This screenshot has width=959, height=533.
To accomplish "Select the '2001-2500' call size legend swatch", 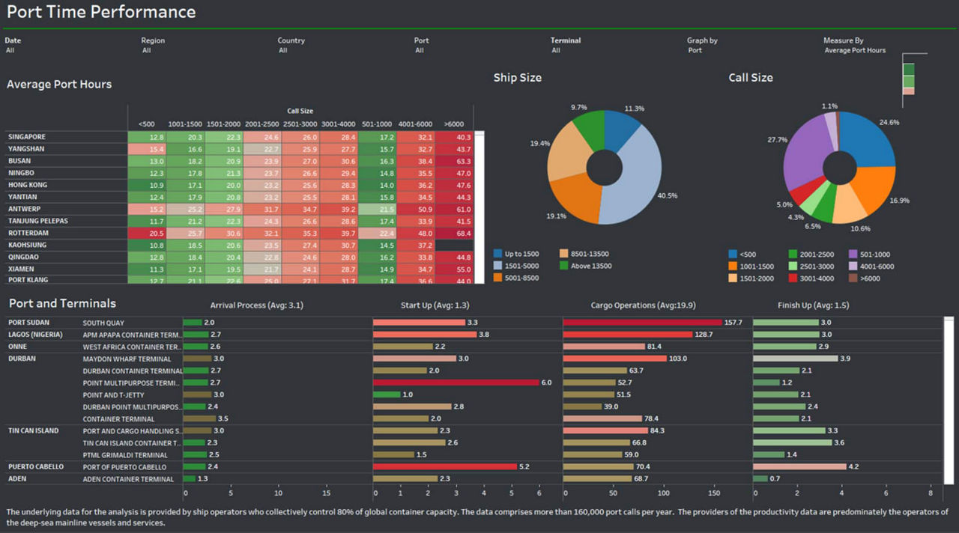I will click(x=793, y=255).
